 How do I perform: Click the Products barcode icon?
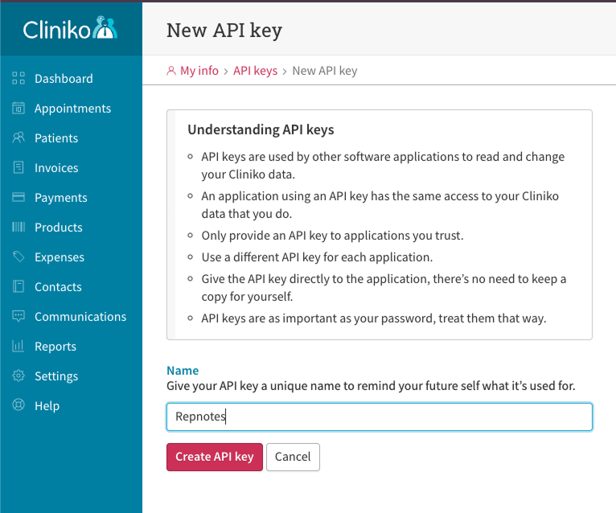pos(18,227)
